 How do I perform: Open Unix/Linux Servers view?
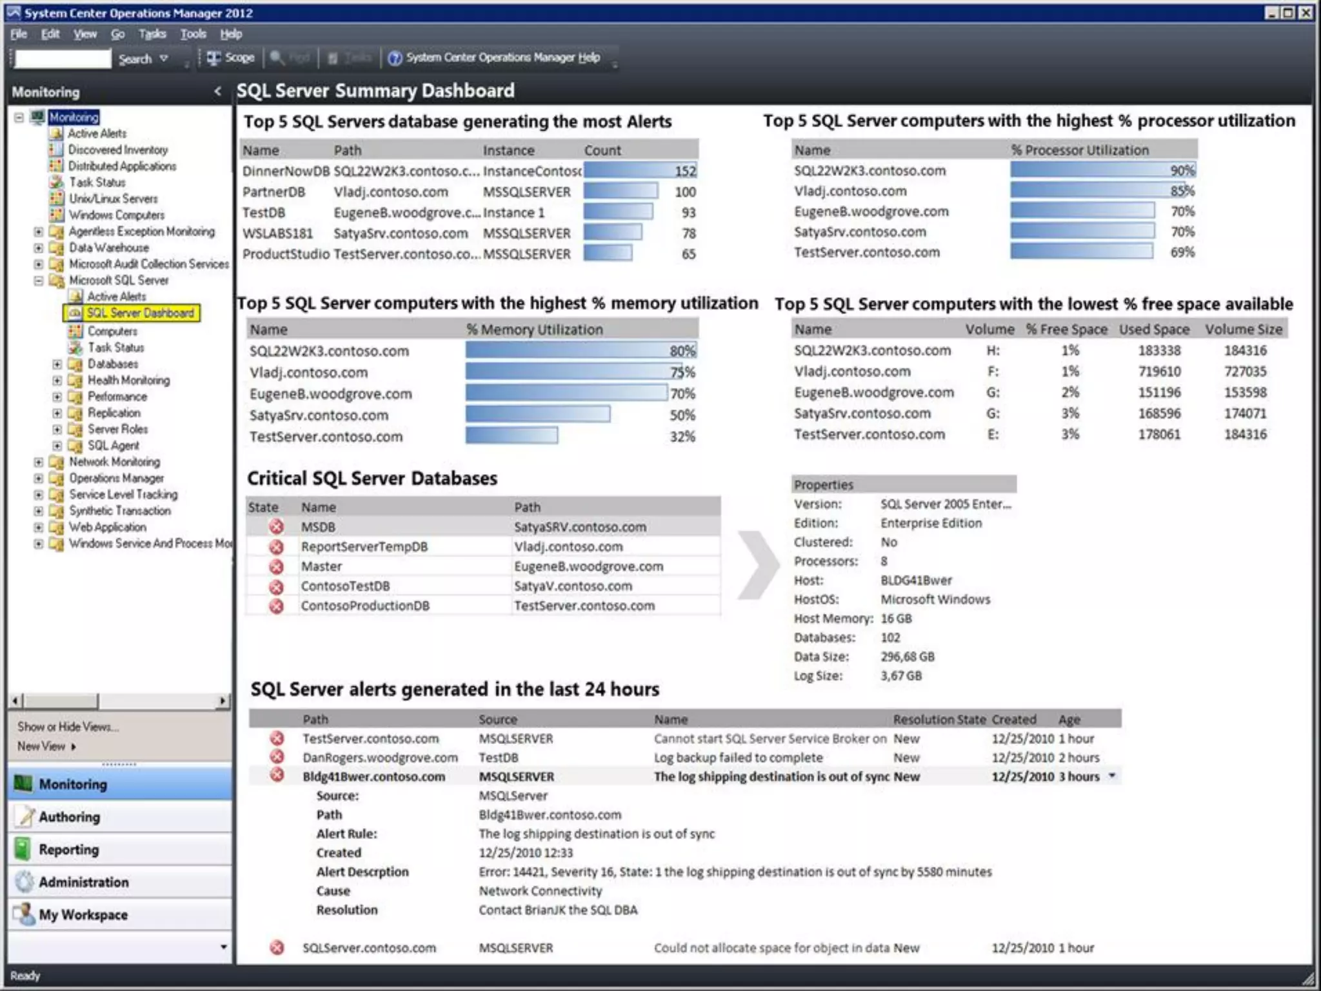pyautogui.click(x=112, y=199)
